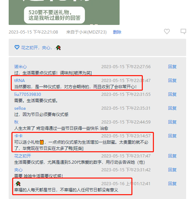Open the 520 gift article thumbnail
Screen dimensions: 191x199
pyautogui.click(x=64, y=12)
